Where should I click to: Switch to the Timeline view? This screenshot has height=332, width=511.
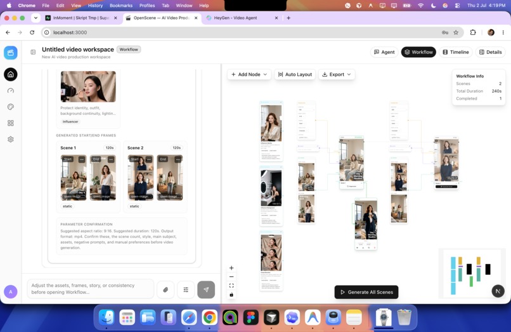[x=456, y=52]
